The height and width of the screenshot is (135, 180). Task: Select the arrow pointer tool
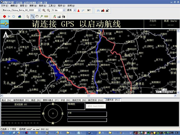tap(28, 16)
